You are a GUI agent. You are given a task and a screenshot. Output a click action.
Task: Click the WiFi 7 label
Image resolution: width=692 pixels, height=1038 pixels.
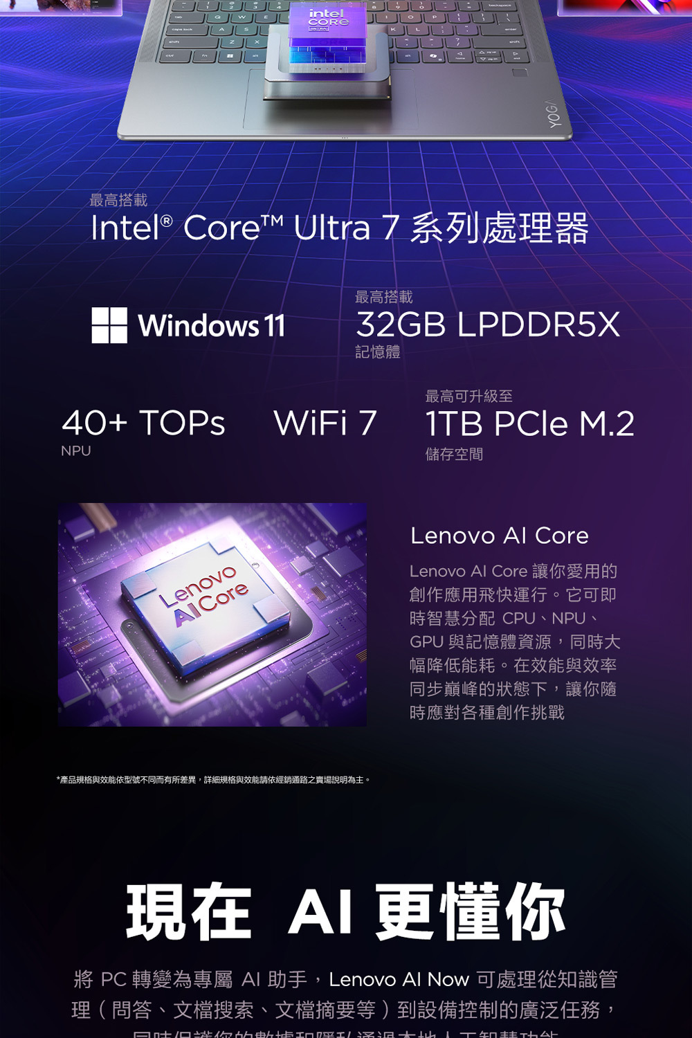(325, 423)
